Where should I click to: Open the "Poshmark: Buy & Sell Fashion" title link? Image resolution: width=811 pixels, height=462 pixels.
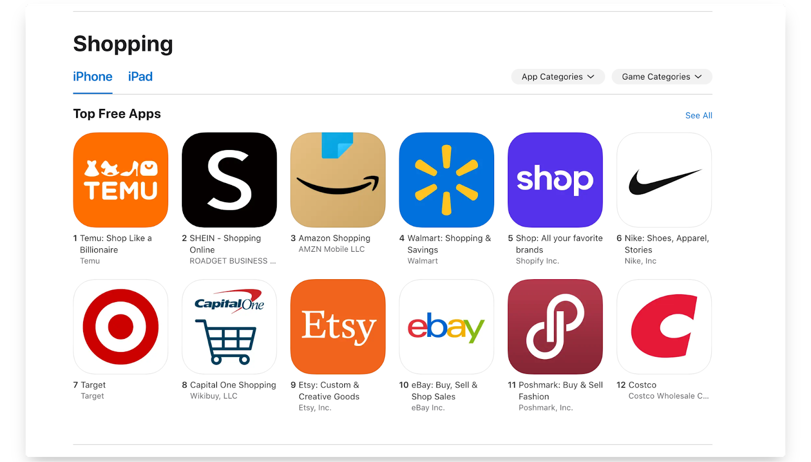click(x=561, y=391)
